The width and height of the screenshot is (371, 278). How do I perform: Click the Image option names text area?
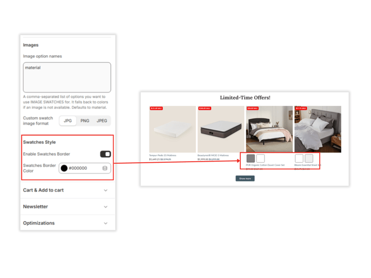[67, 77]
